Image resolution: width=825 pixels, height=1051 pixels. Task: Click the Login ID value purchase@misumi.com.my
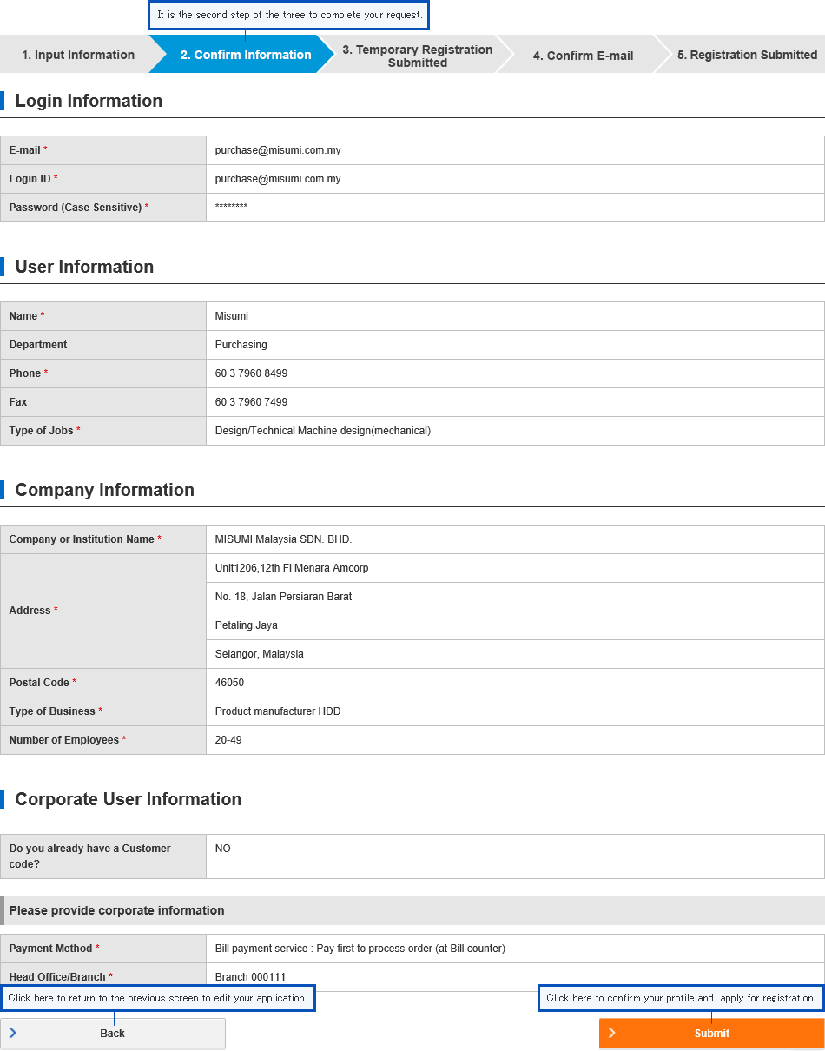(278, 179)
